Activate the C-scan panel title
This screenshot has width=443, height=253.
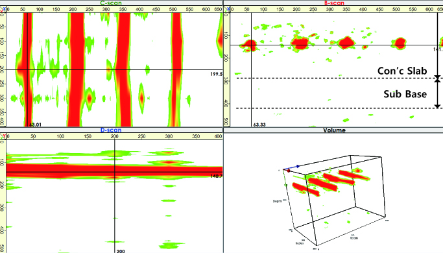[111, 3]
